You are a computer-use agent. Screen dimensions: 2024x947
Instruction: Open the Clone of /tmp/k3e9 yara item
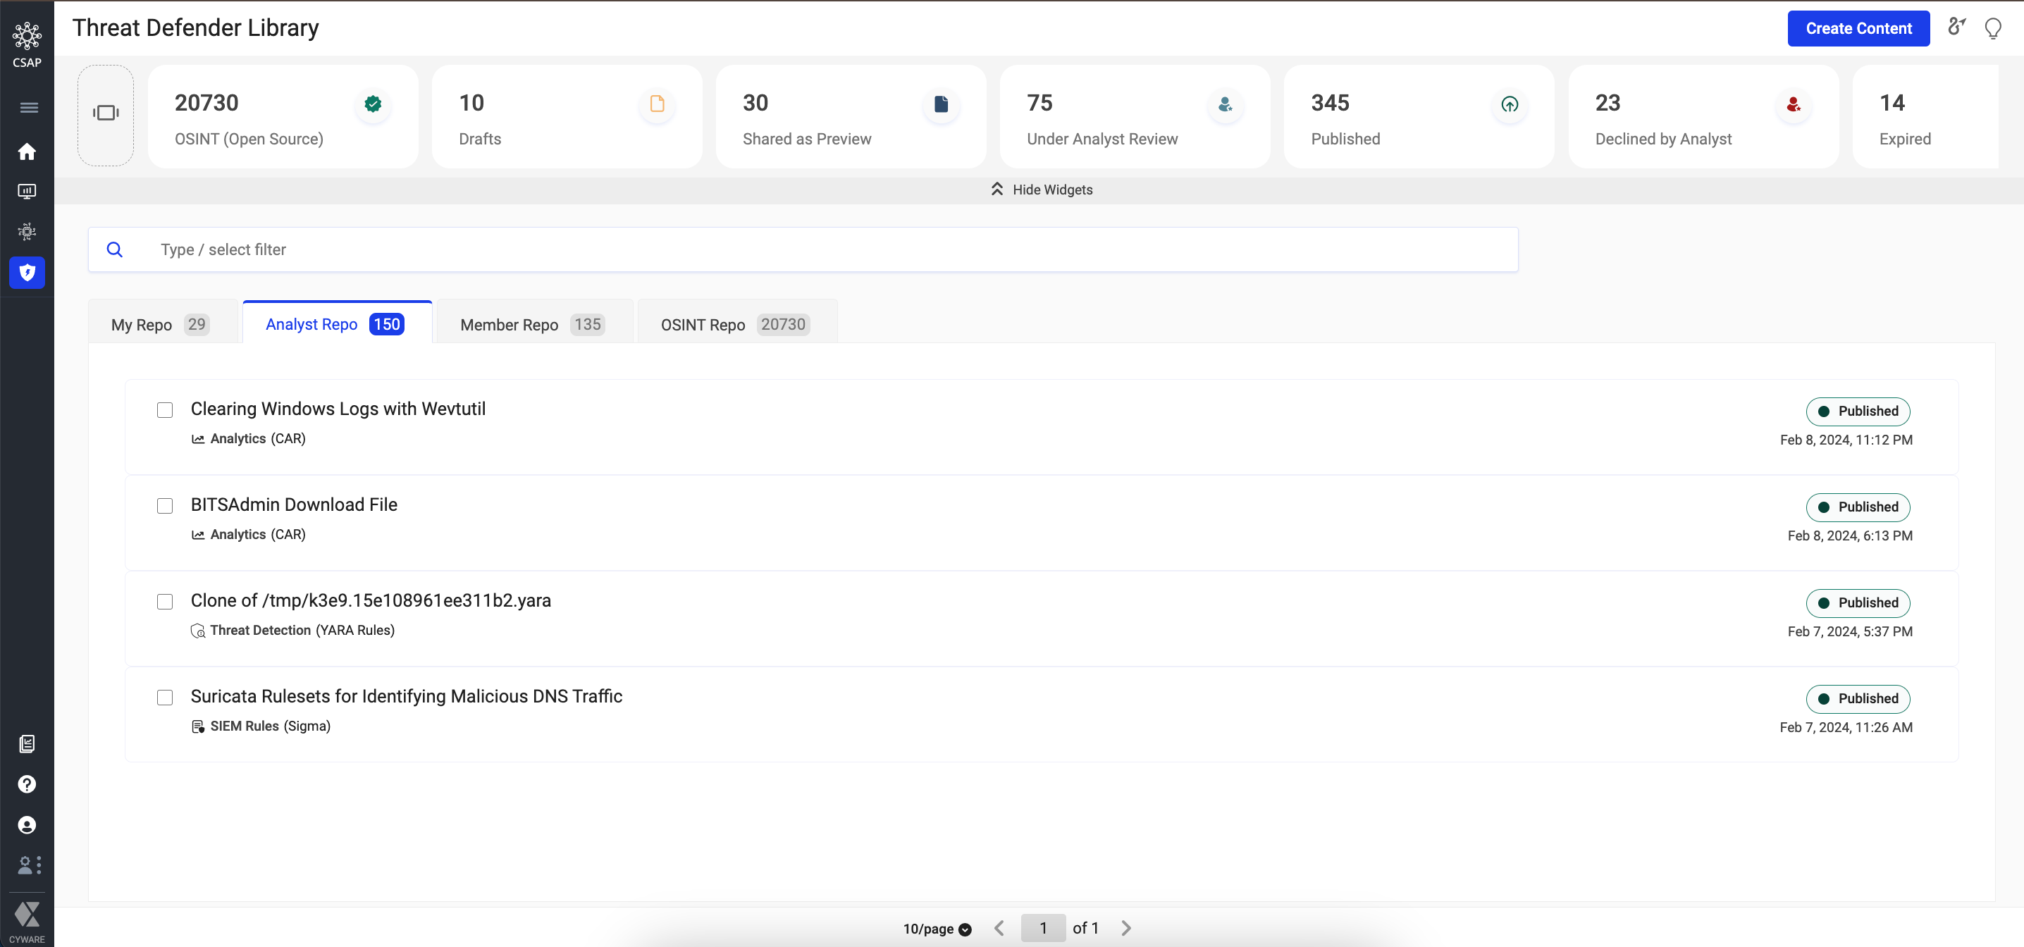point(370,600)
